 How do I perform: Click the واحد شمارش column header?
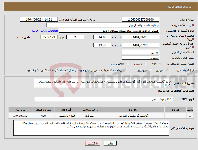click(x=89, y=110)
